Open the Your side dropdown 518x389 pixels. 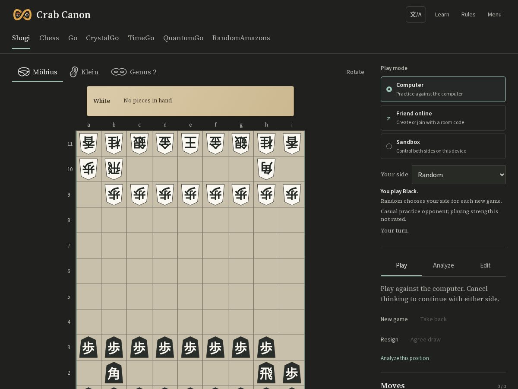click(459, 175)
